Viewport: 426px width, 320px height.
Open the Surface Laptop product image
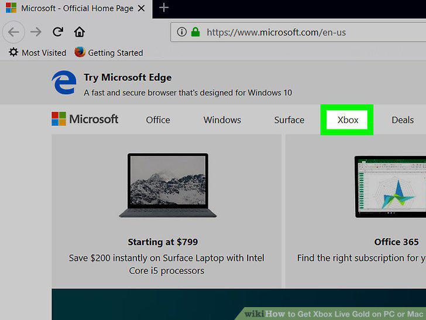167,185
